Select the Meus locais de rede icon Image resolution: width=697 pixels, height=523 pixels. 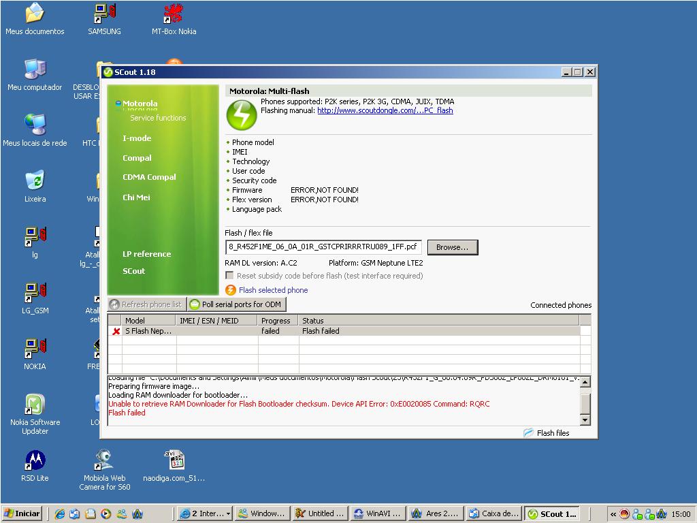coord(35,131)
